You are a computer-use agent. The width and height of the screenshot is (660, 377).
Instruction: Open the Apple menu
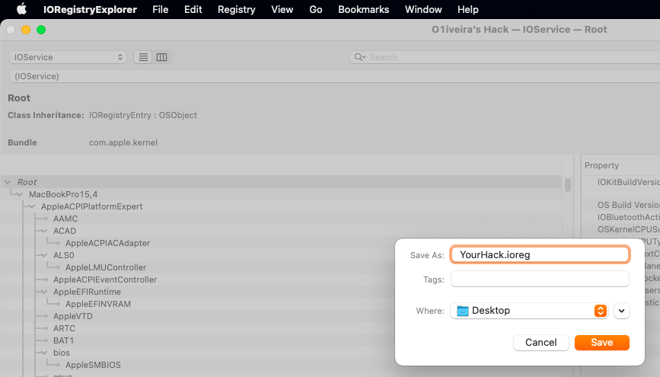21,9
